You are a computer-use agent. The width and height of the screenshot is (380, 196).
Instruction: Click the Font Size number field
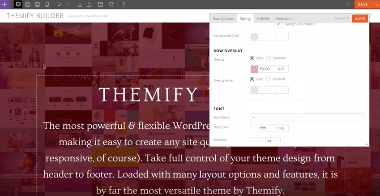256,140
